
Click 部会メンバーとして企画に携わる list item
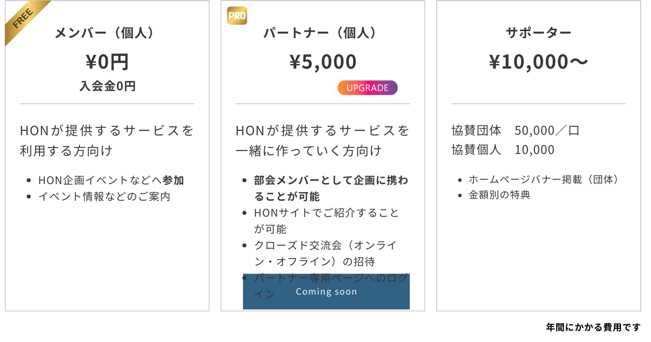pos(331,188)
